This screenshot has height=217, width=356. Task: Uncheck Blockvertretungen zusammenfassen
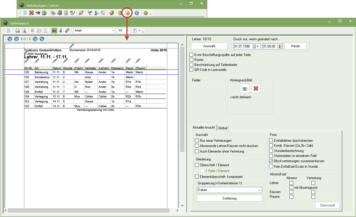[271, 161]
